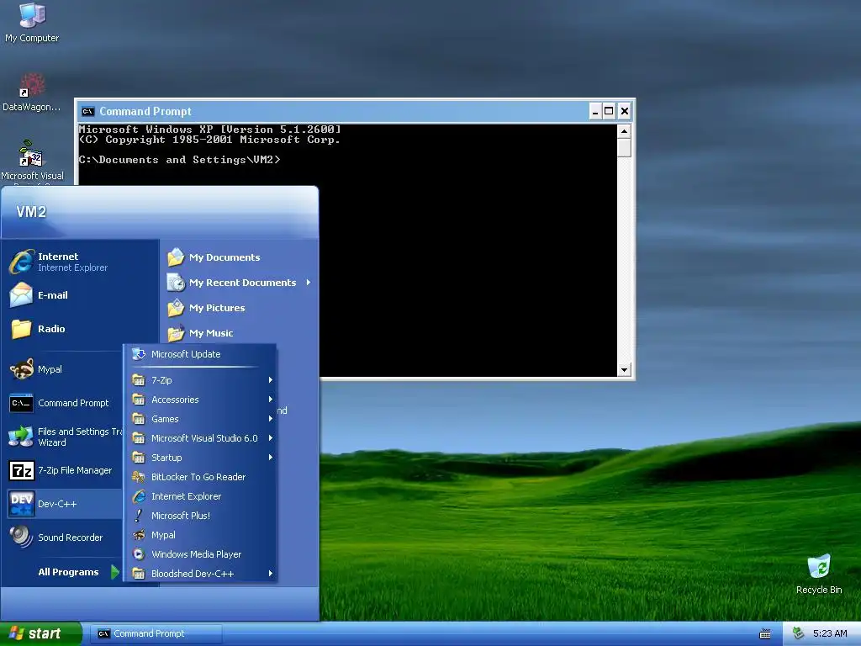Expand the 7-Zip programs folder
Screen dimensions: 861x646
click(200, 380)
